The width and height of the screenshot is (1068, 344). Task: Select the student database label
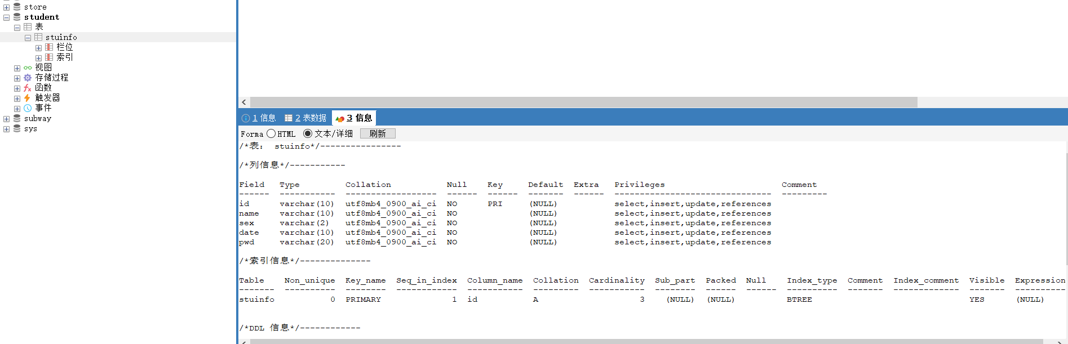(42, 17)
